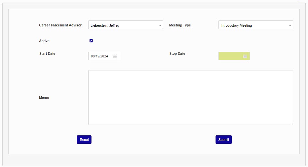Viewport: 308px width, 167px height.
Task: Uncheck the Active checkbox
Action: tap(91, 41)
